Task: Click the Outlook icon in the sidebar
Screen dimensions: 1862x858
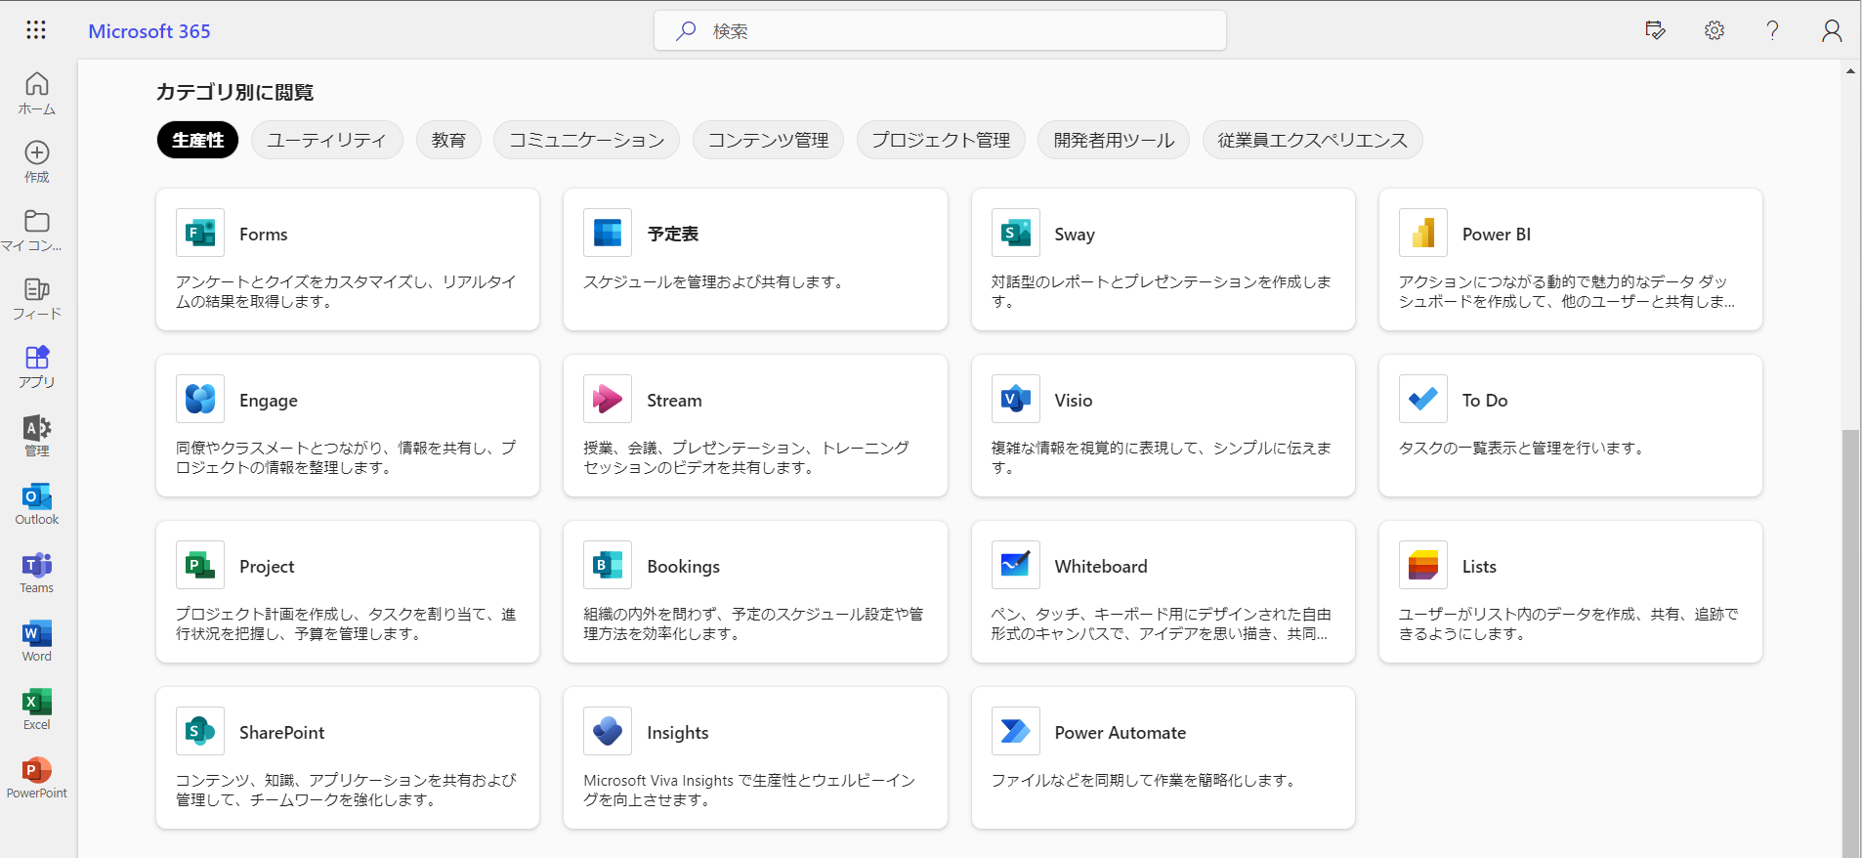Action: (37, 503)
